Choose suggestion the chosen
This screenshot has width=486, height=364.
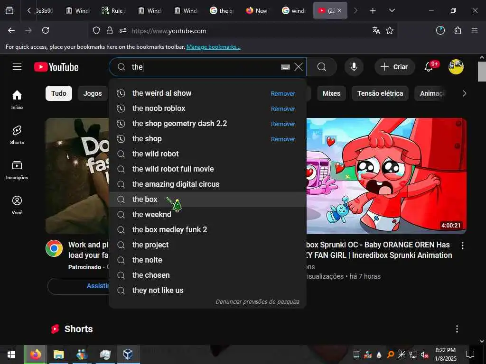(x=207, y=275)
